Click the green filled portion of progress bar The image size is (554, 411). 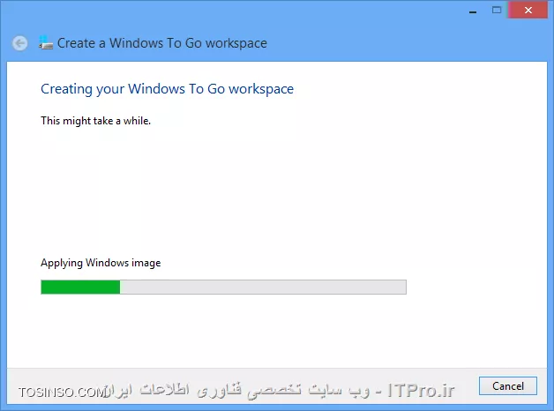coord(80,287)
